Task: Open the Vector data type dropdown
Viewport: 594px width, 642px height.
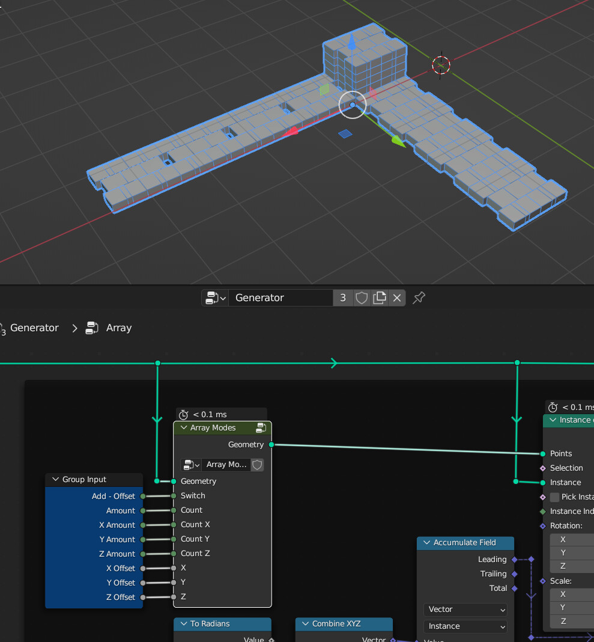Action: [x=465, y=610]
